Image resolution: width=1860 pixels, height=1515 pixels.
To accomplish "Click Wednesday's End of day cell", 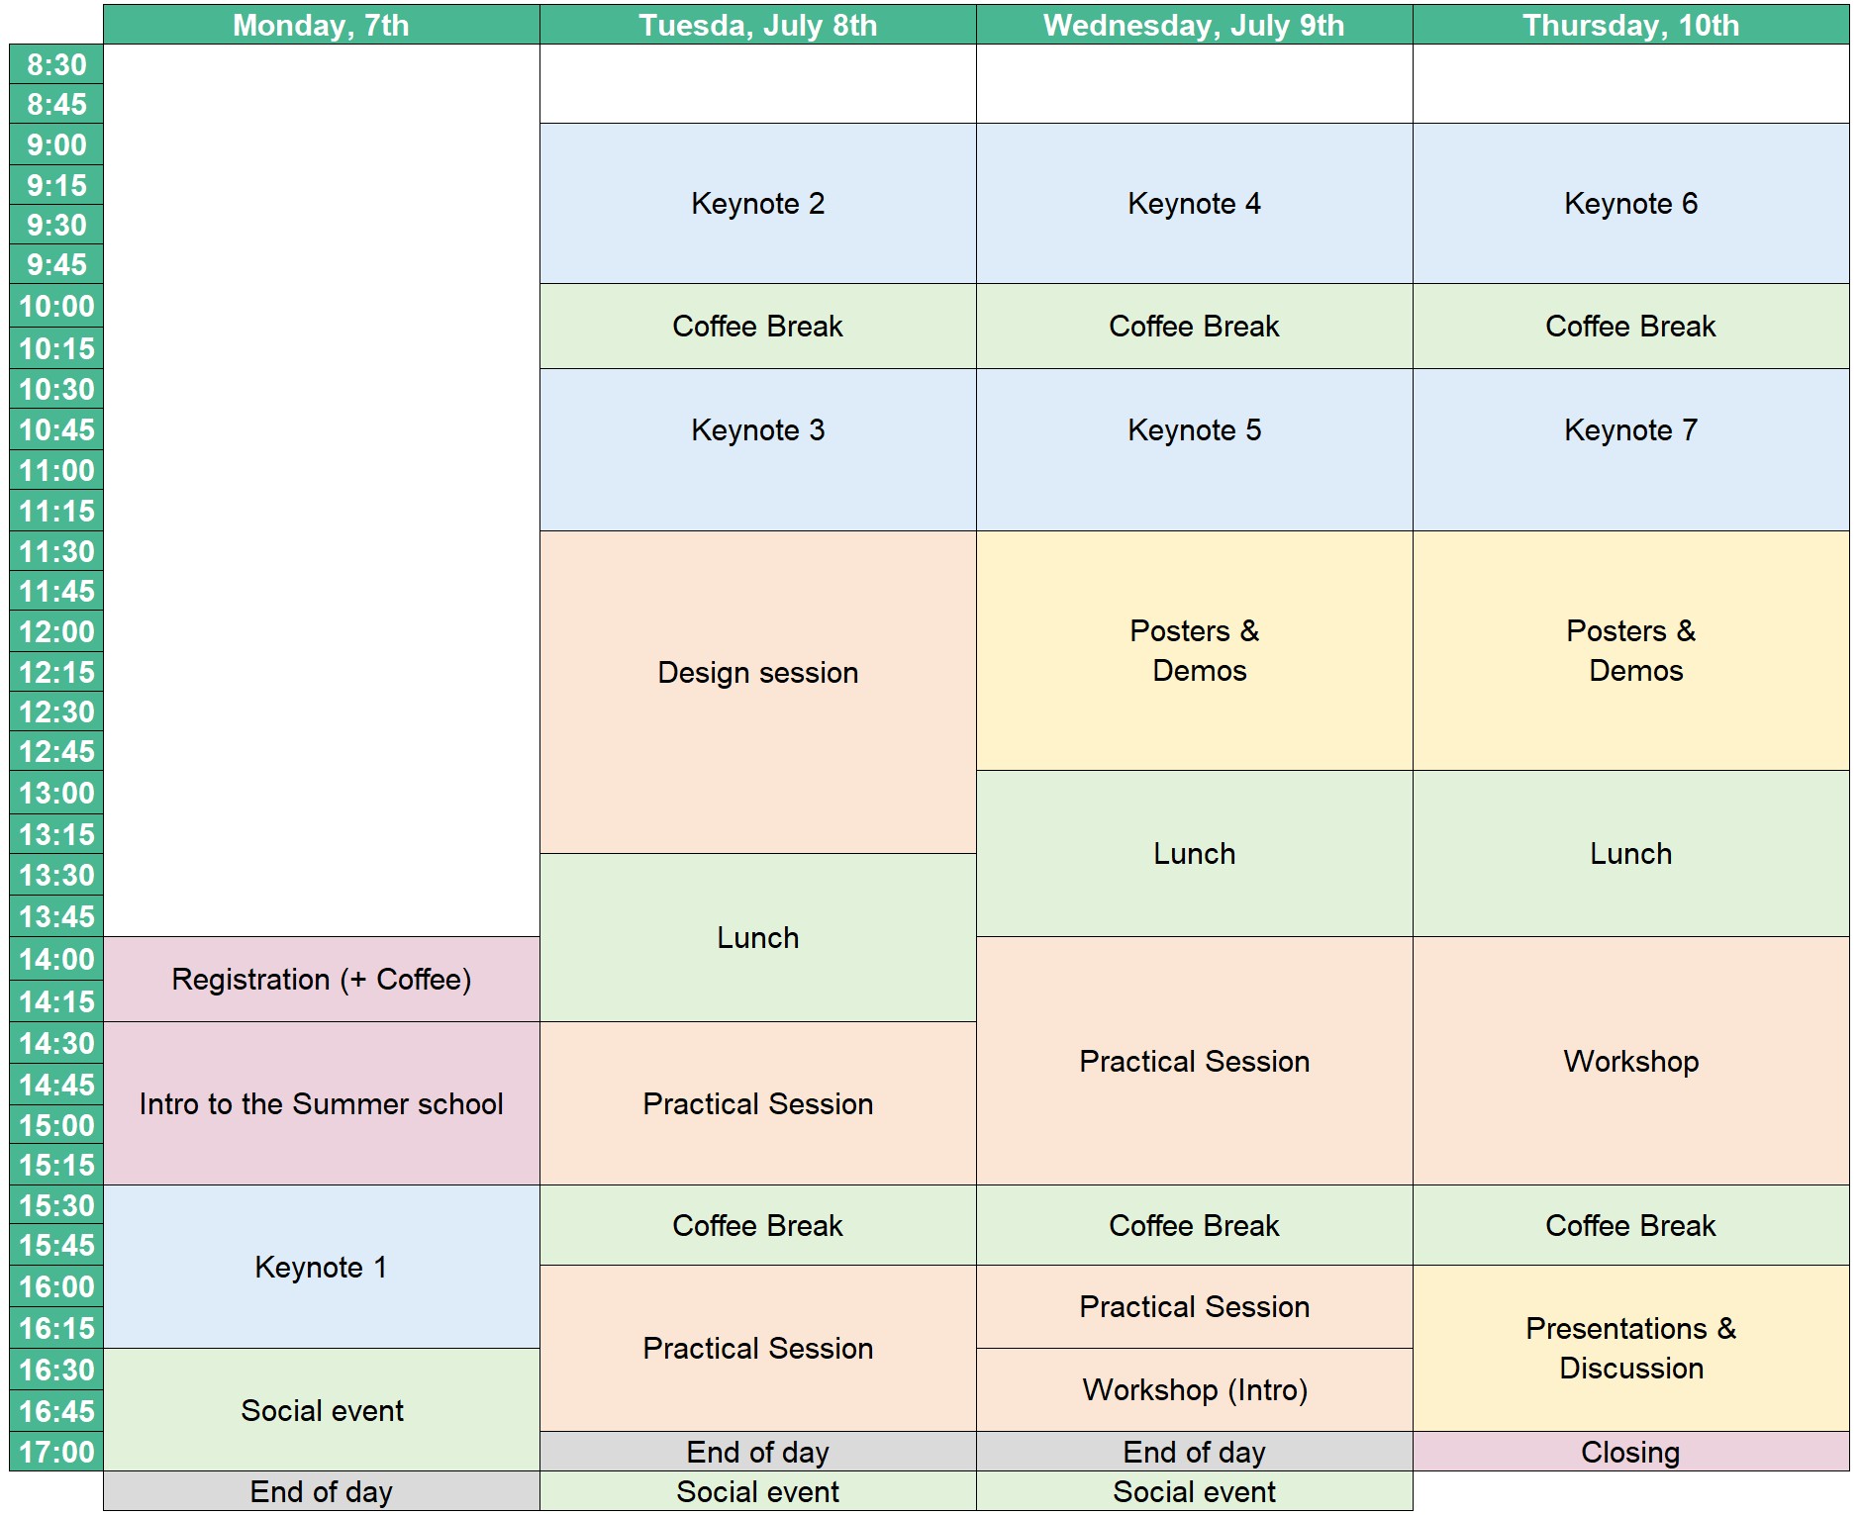I will 1195,1452.
